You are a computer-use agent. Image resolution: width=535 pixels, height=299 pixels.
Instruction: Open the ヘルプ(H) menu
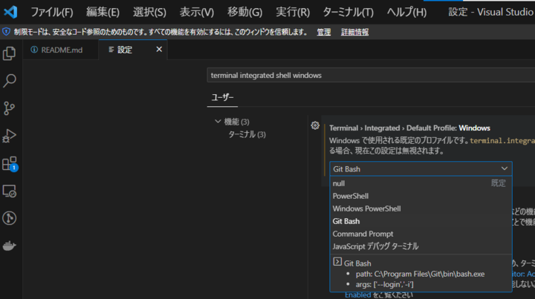[x=406, y=13]
